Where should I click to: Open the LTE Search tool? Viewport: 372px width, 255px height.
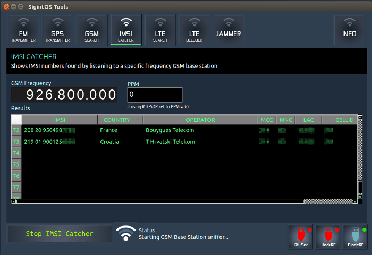click(x=160, y=30)
